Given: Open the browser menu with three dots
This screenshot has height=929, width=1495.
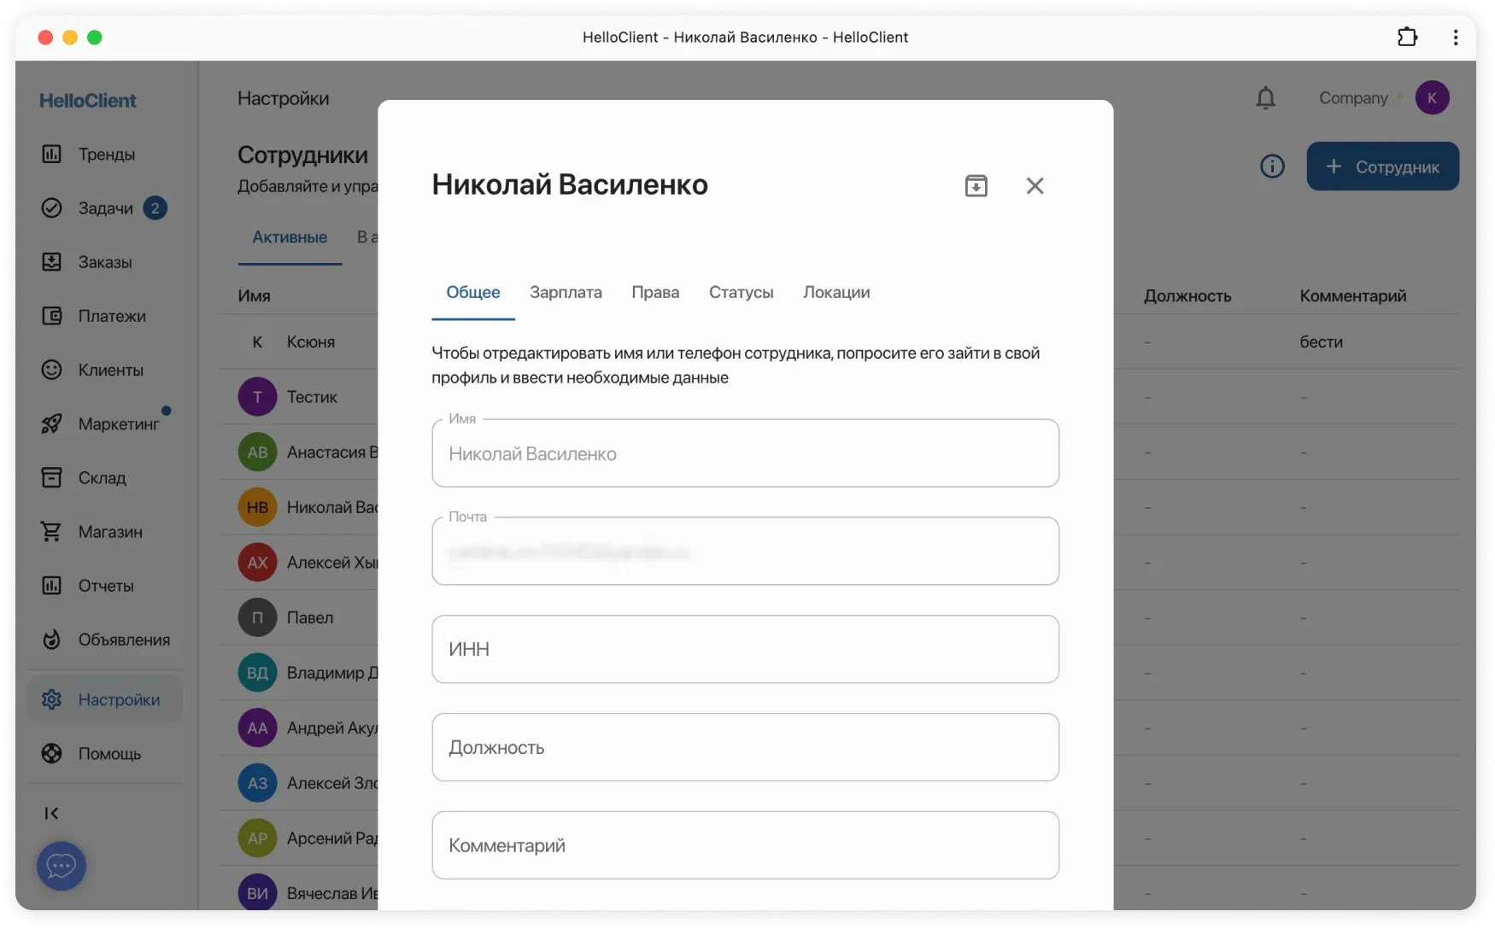Looking at the screenshot, I should 1456,37.
